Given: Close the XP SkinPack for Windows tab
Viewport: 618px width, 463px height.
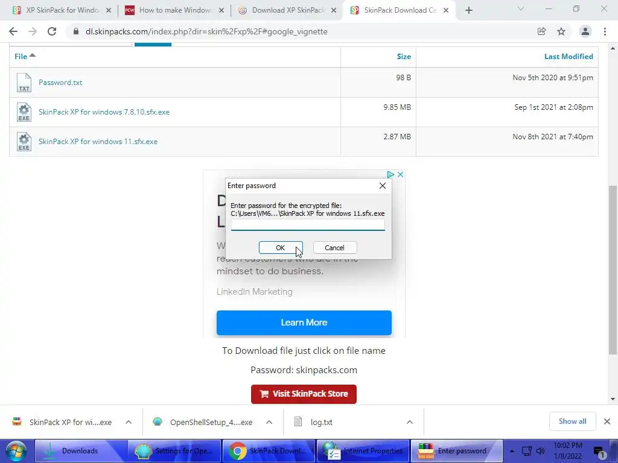Looking at the screenshot, I should 109,11.
